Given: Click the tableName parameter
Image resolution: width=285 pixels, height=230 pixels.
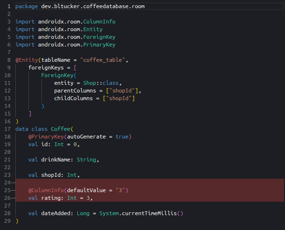Looking at the screenshot, I should point(56,60).
